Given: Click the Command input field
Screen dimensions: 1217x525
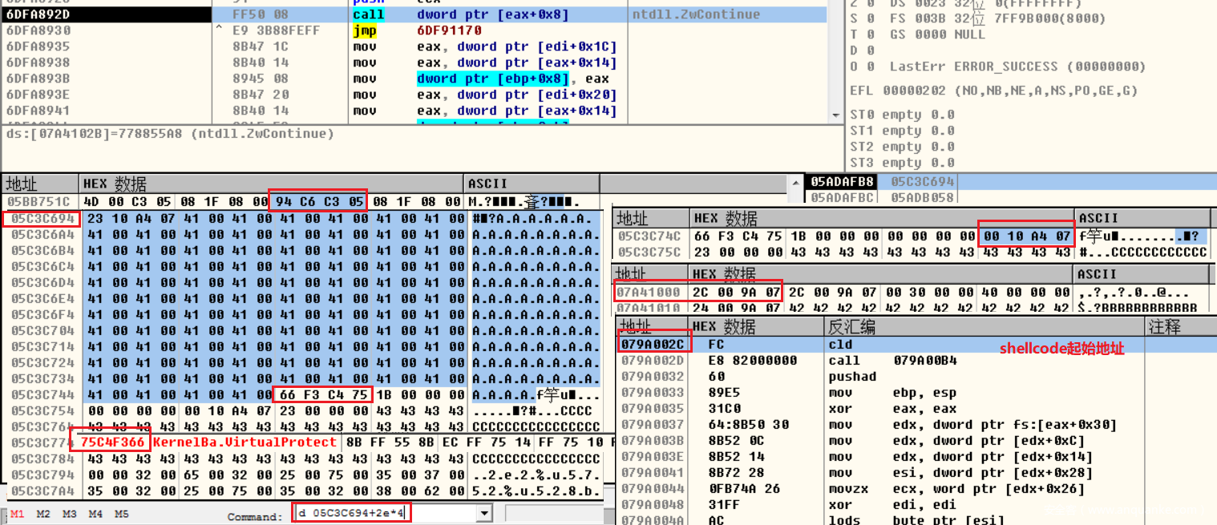Looking at the screenshot, I should 385,514.
